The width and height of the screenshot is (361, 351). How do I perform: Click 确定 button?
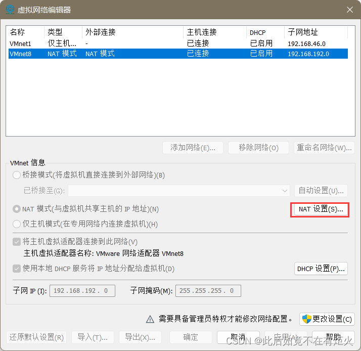[191, 337]
